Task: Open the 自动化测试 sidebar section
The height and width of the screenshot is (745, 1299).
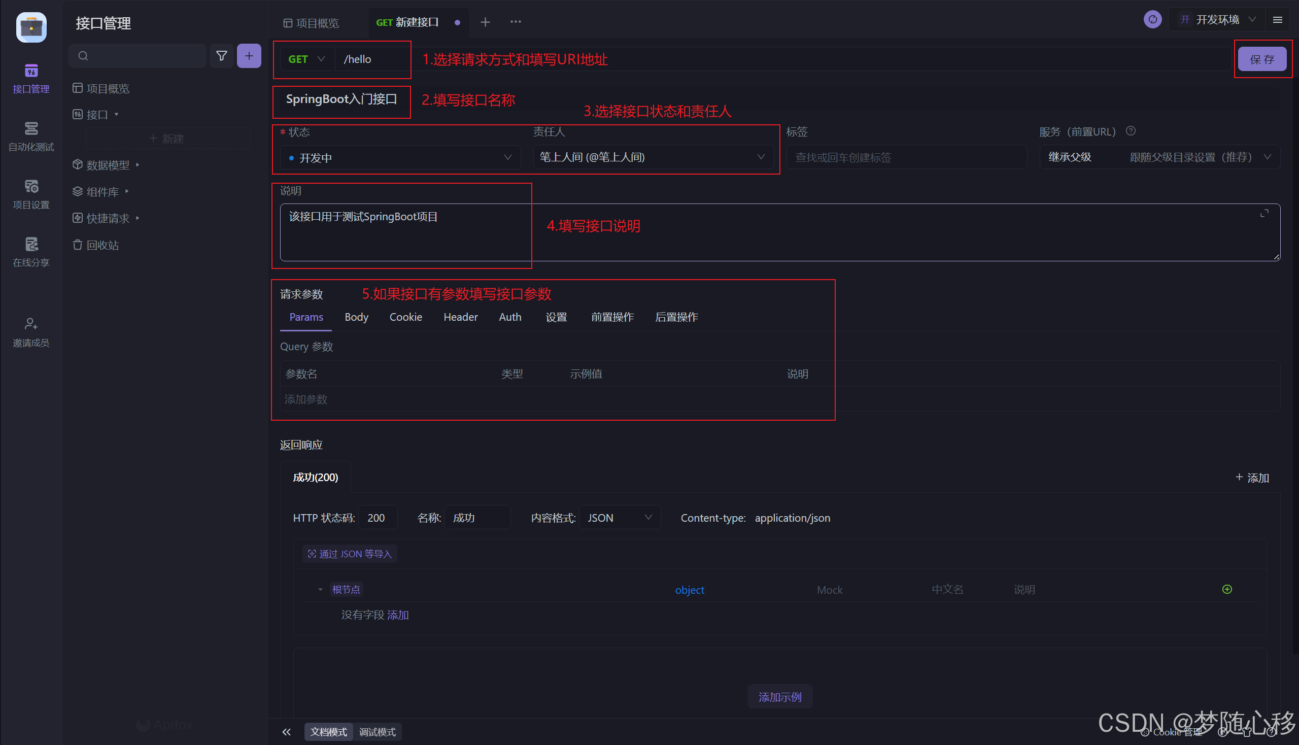Action: (30, 136)
